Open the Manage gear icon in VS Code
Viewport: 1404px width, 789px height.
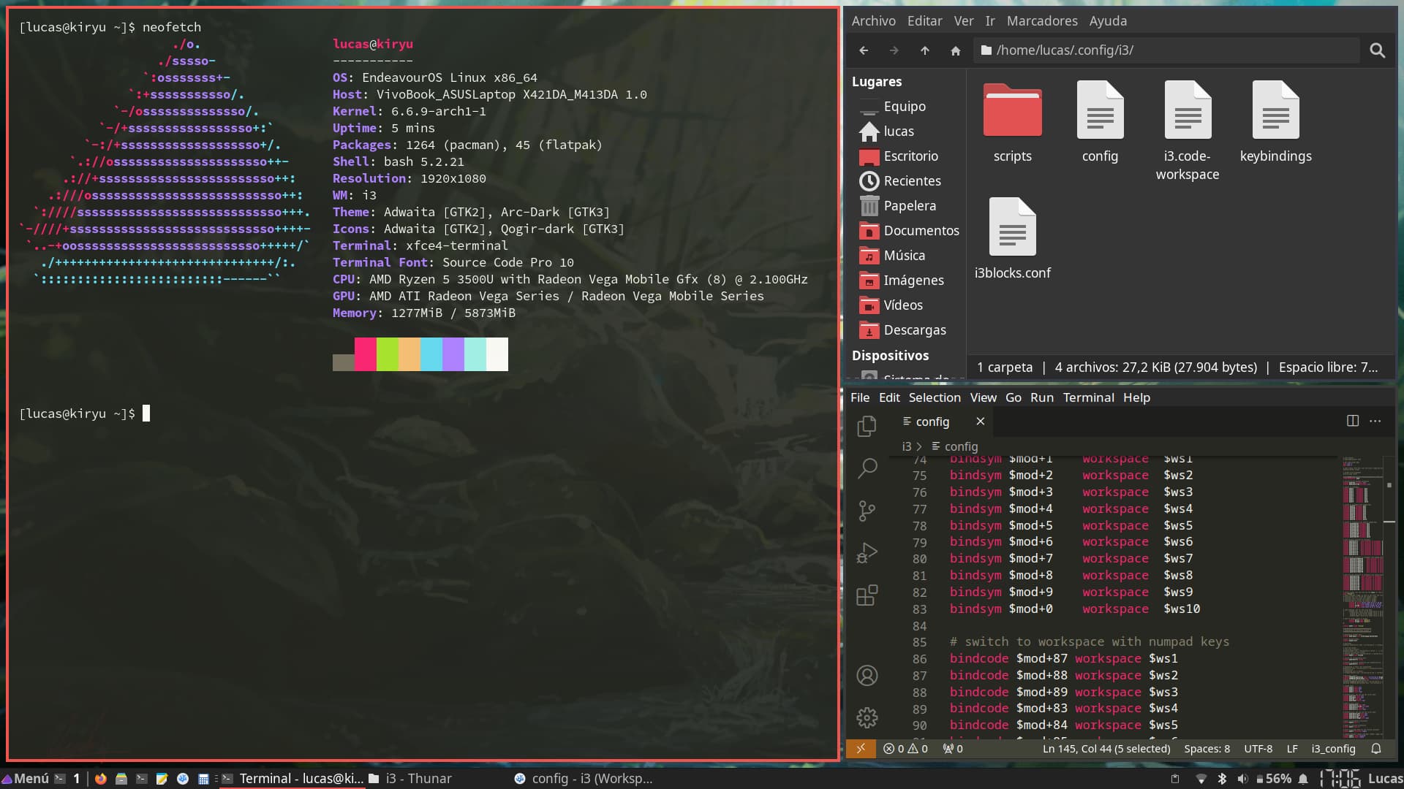tap(867, 717)
